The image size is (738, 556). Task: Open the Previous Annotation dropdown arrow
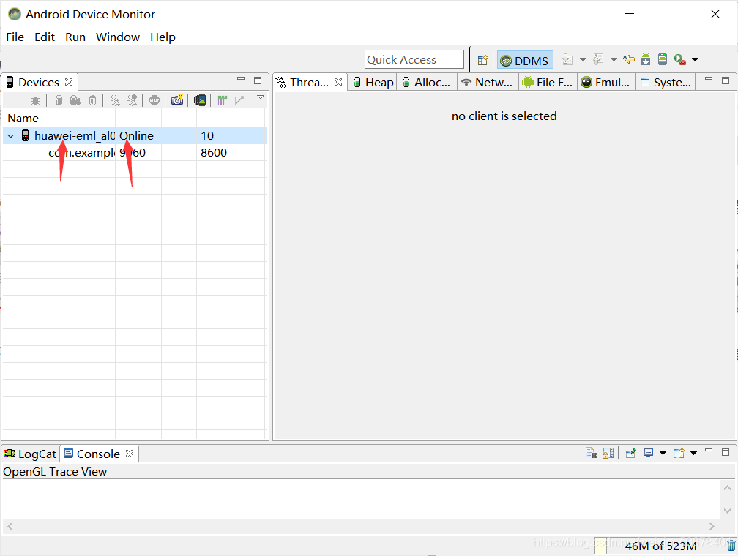coord(614,60)
